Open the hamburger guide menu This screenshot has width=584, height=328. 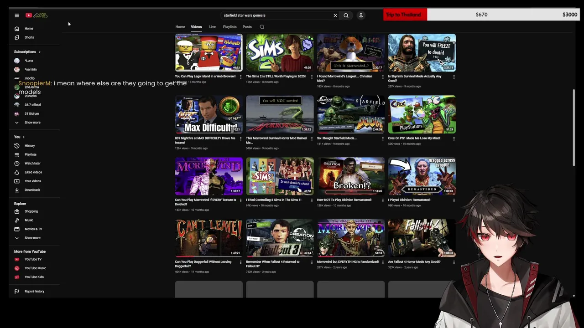(17, 15)
